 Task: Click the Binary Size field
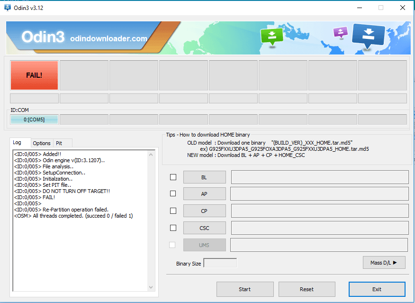point(220,263)
